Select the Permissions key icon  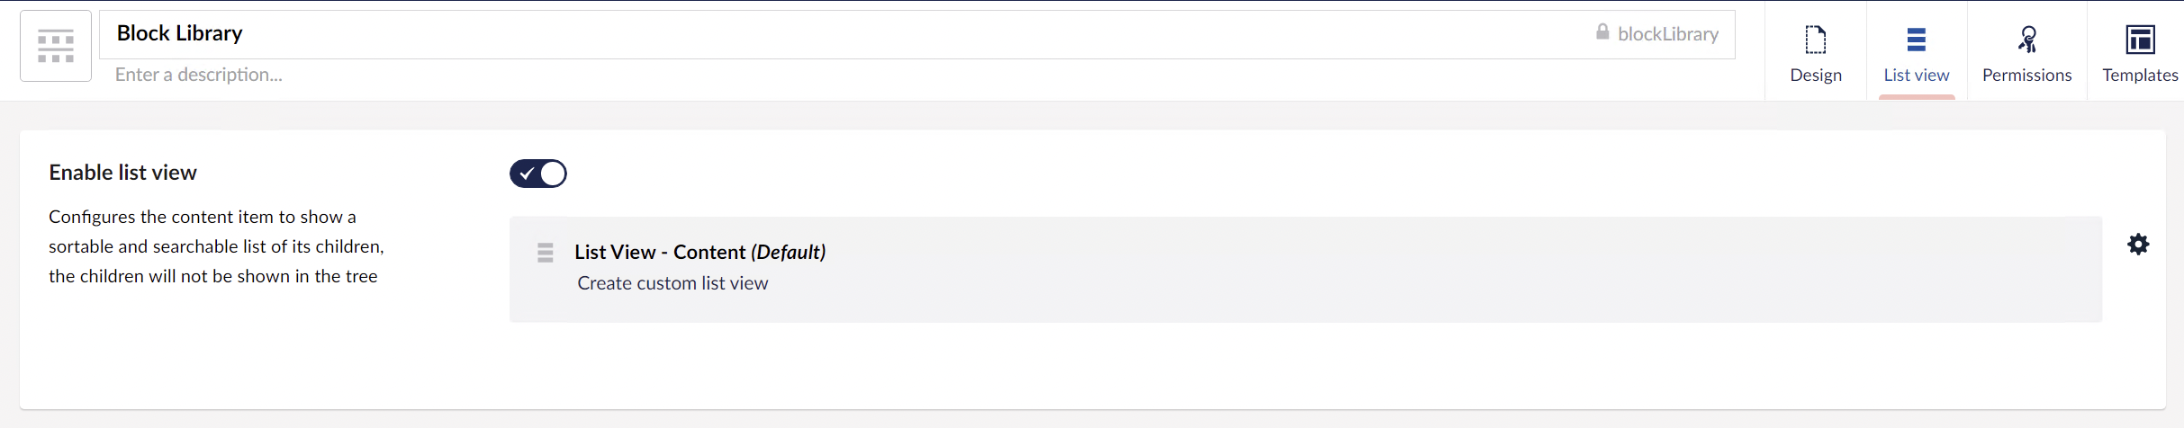2027,40
